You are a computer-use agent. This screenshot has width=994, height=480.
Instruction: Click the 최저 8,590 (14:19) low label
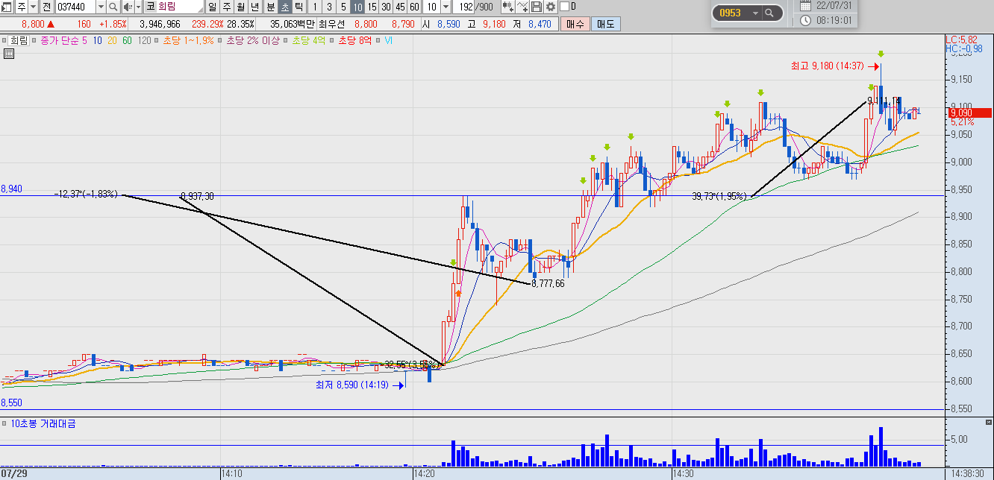click(351, 385)
